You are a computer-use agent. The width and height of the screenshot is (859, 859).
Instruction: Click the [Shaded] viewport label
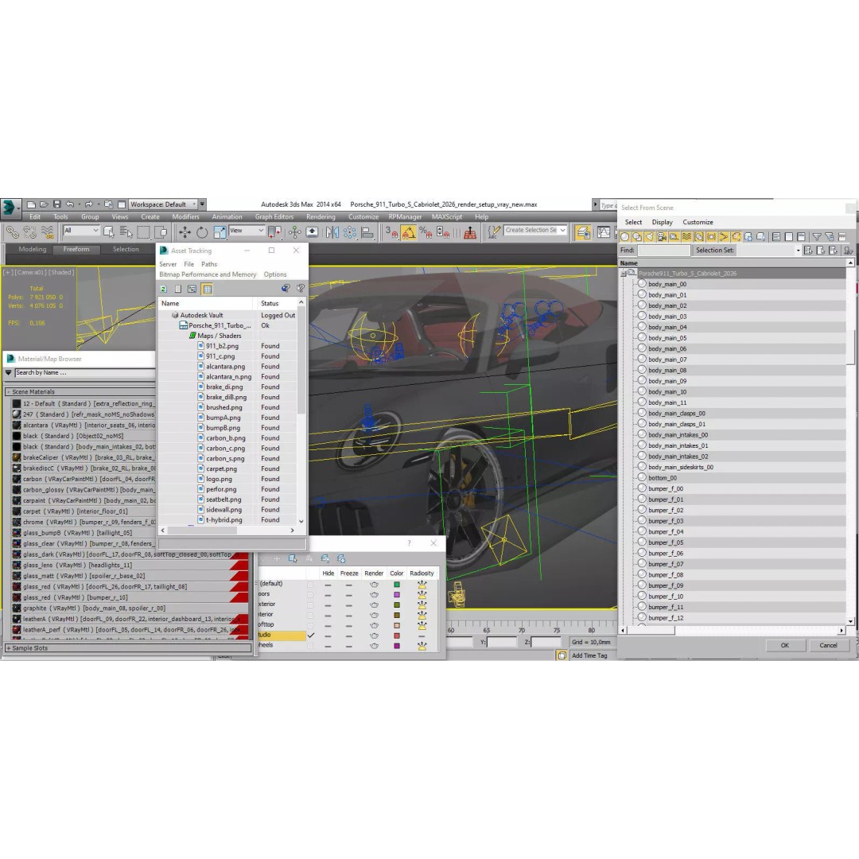[60, 272]
